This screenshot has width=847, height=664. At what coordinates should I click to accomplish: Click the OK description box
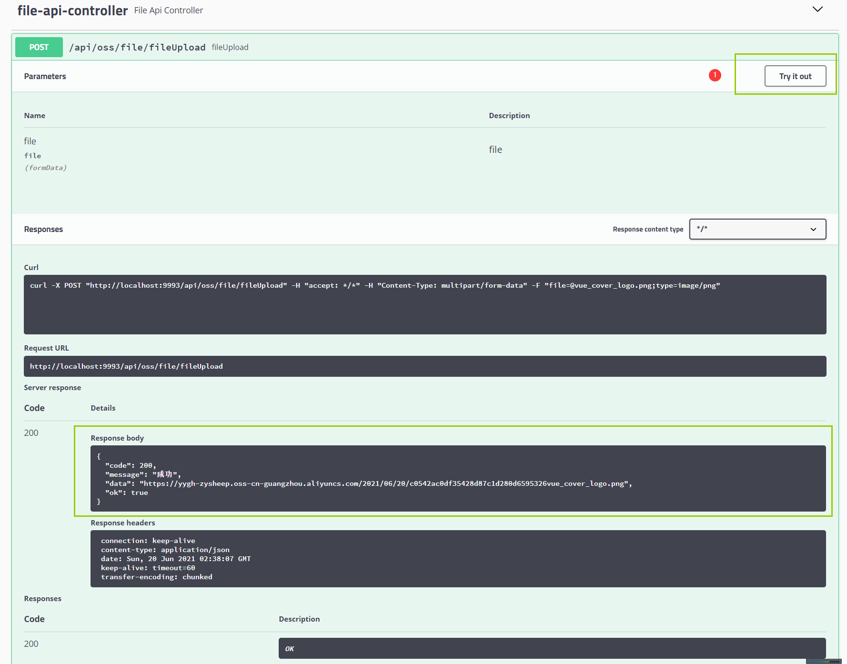point(552,648)
